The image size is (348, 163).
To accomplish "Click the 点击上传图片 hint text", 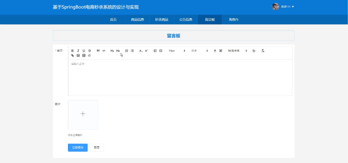I will click(75, 135).
